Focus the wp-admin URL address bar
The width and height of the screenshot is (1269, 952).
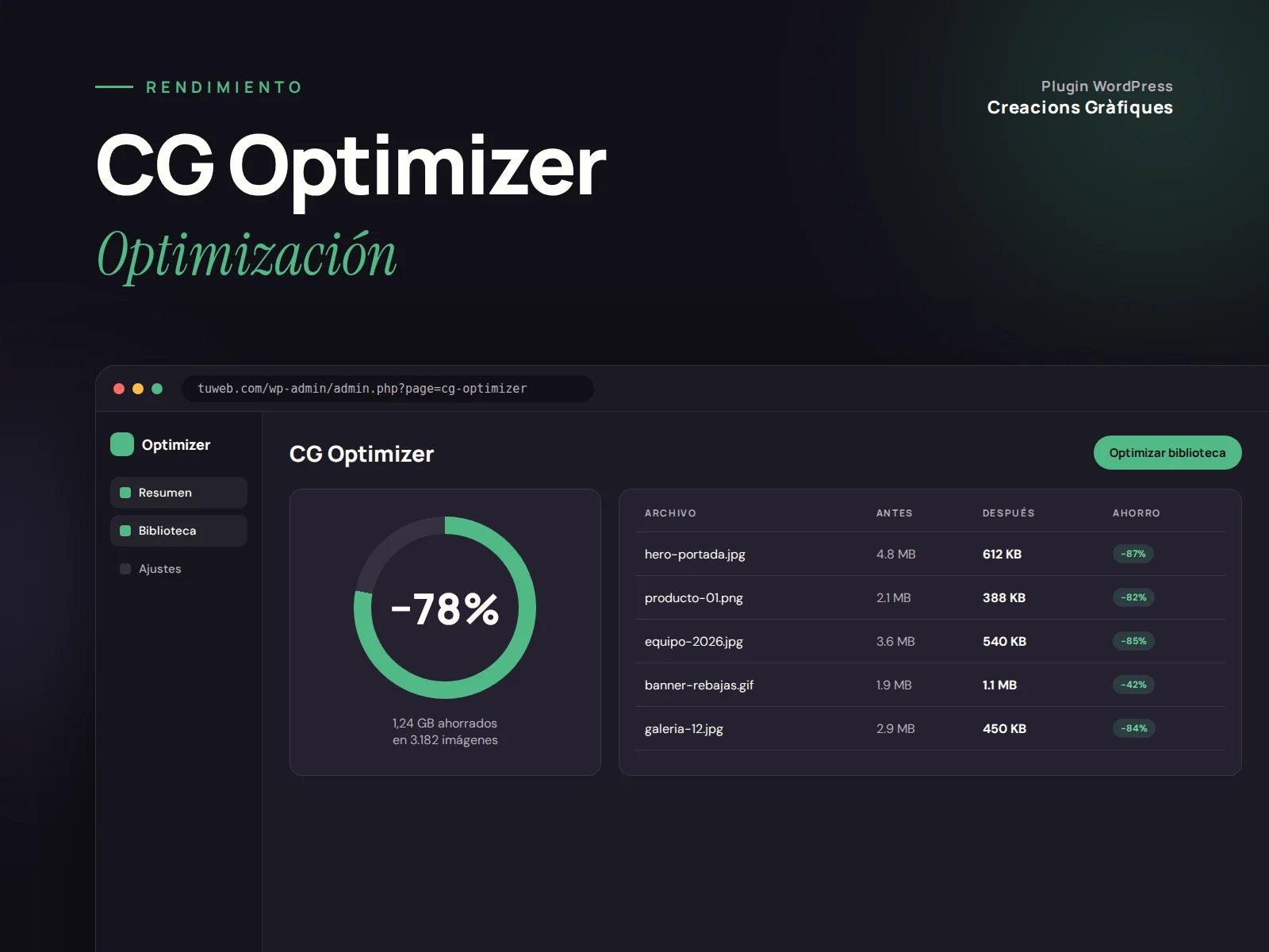(388, 389)
